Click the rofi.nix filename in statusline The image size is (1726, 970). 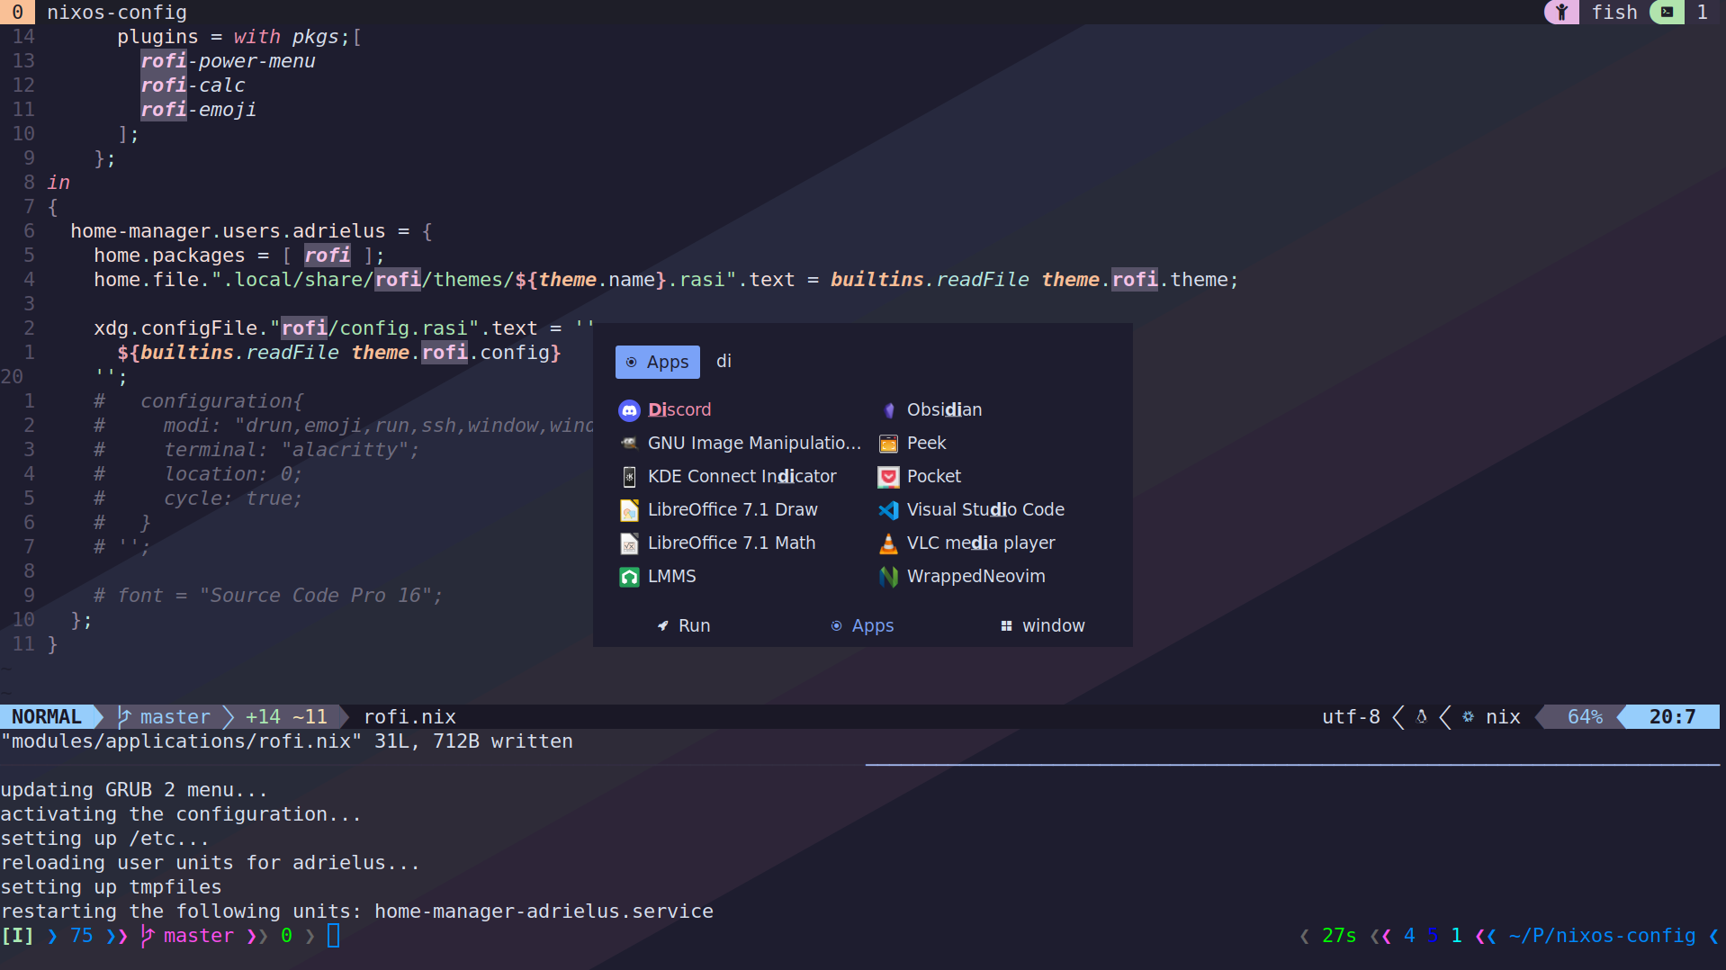pos(409,717)
